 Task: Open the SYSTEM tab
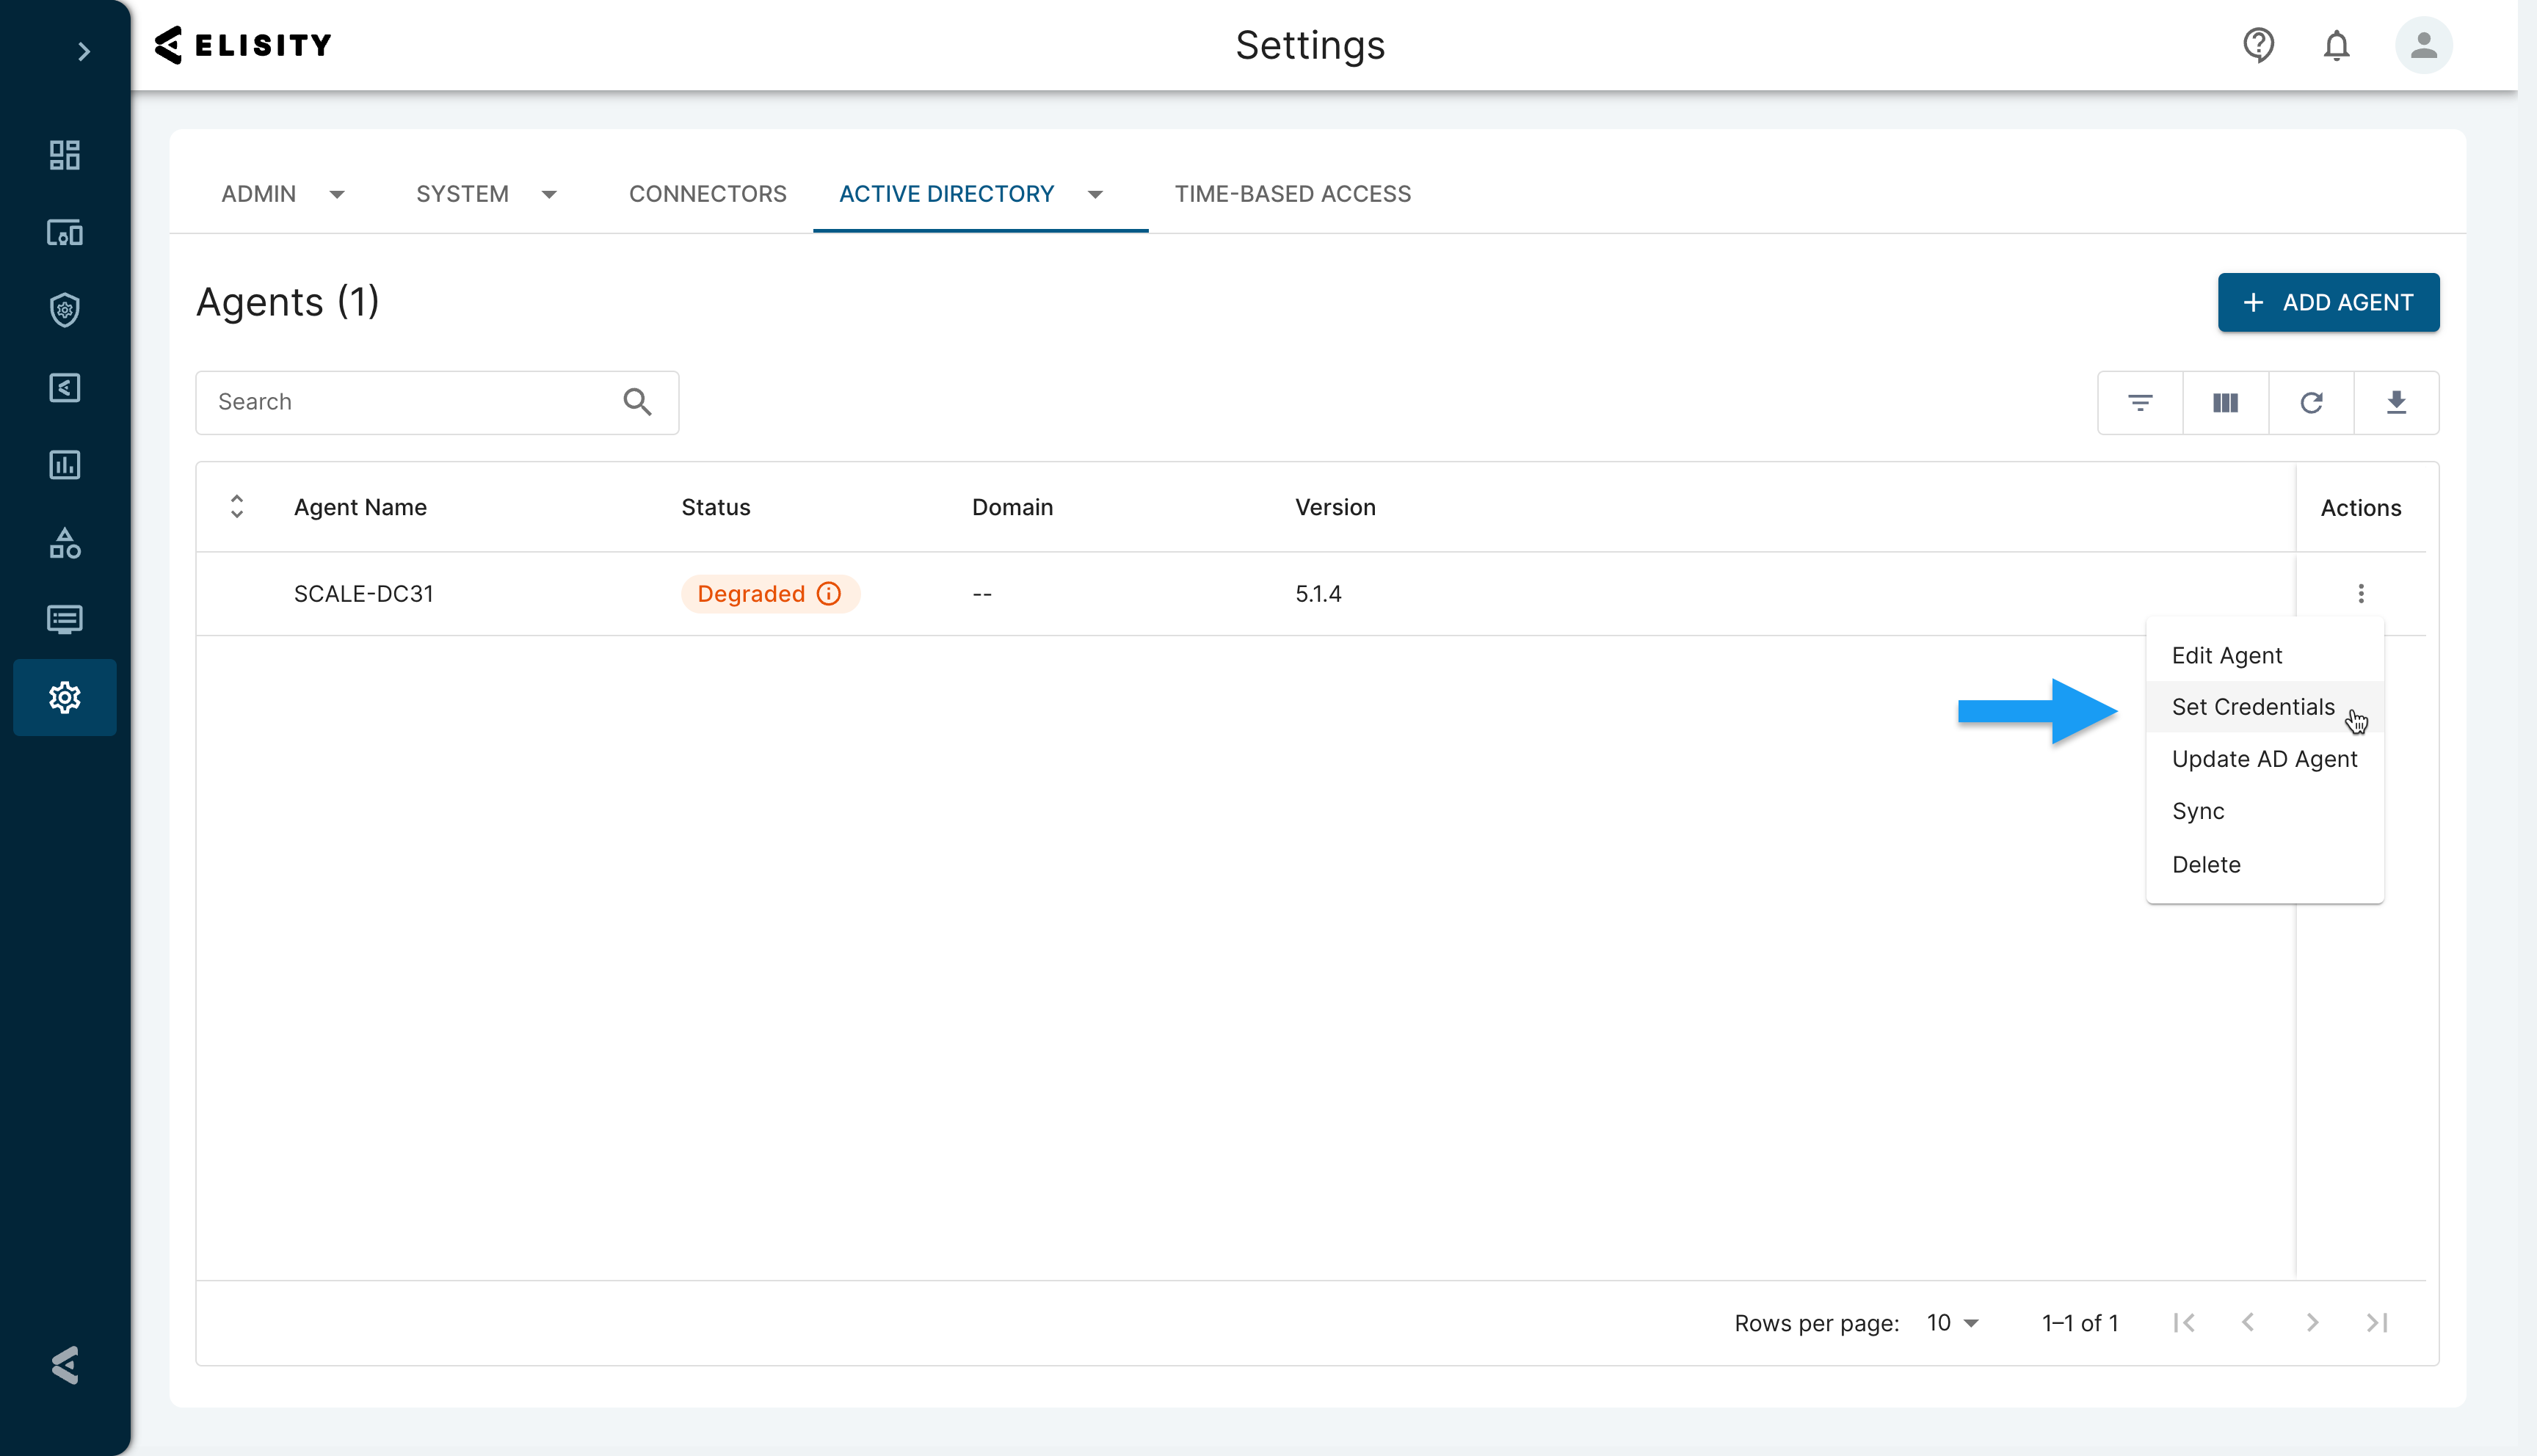point(463,194)
